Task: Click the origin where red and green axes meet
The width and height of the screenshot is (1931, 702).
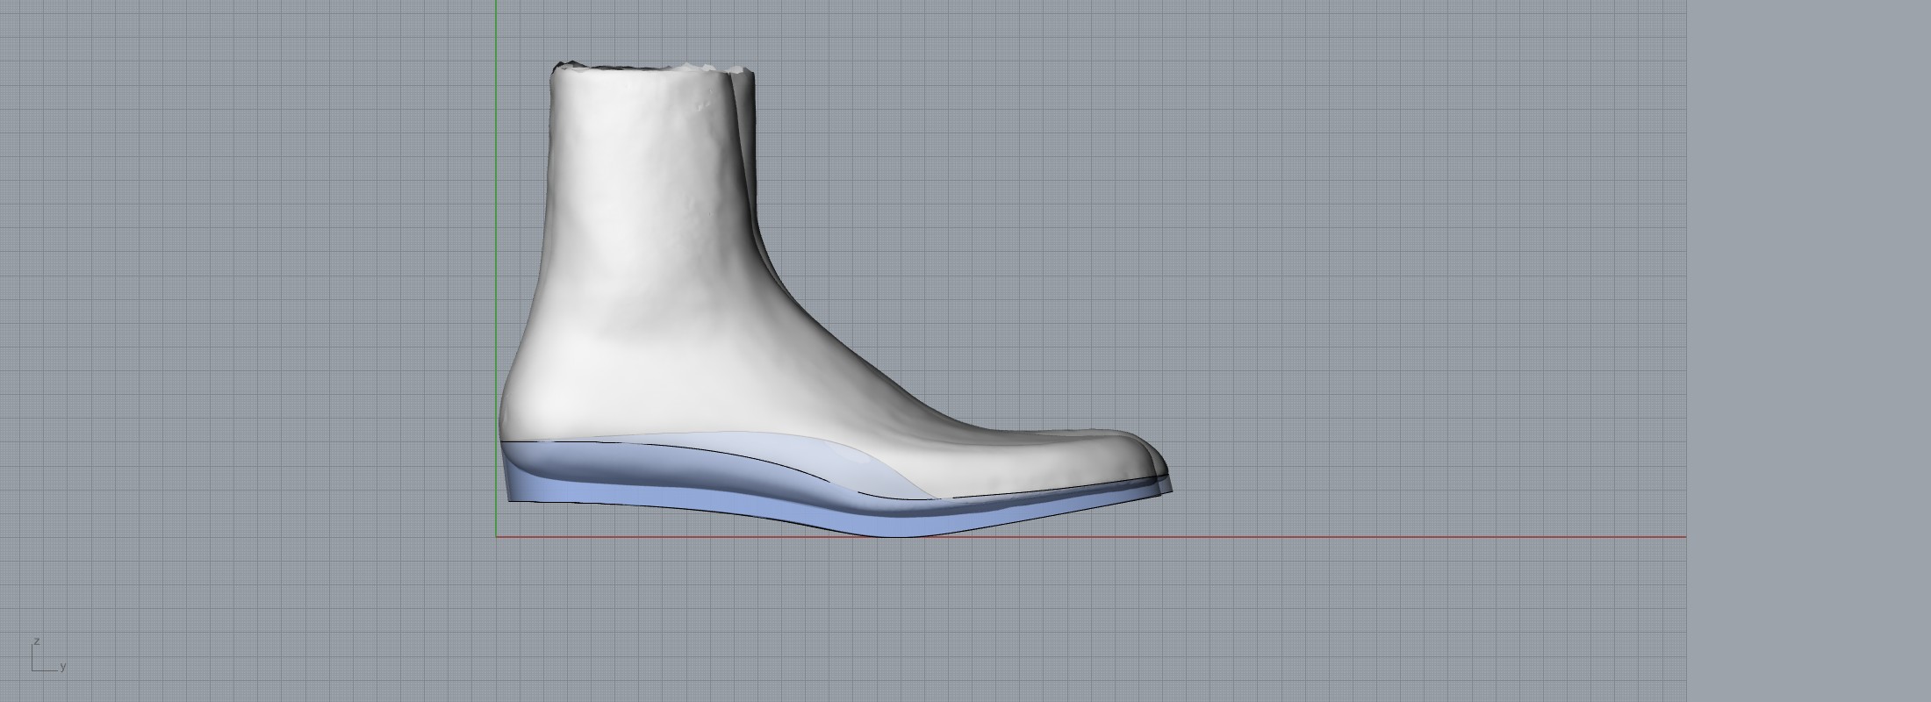Action: tap(496, 536)
